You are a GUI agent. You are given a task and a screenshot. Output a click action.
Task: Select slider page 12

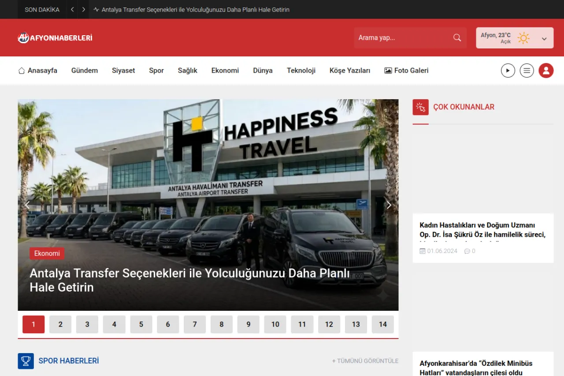329,324
